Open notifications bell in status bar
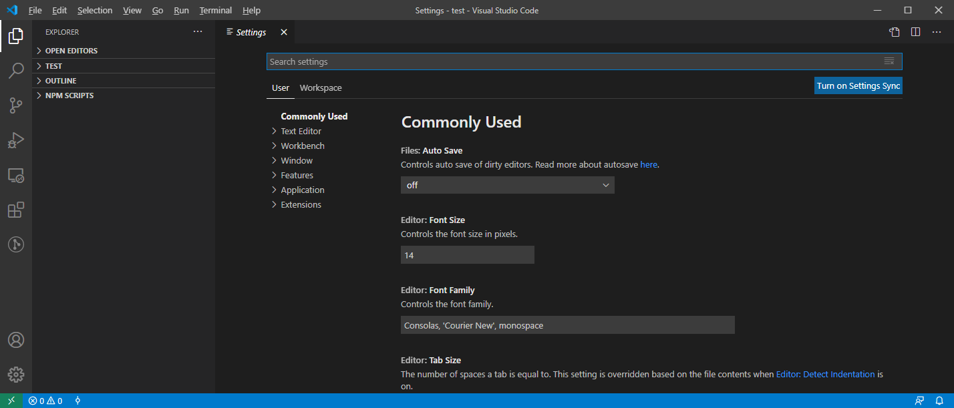 tap(939, 401)
